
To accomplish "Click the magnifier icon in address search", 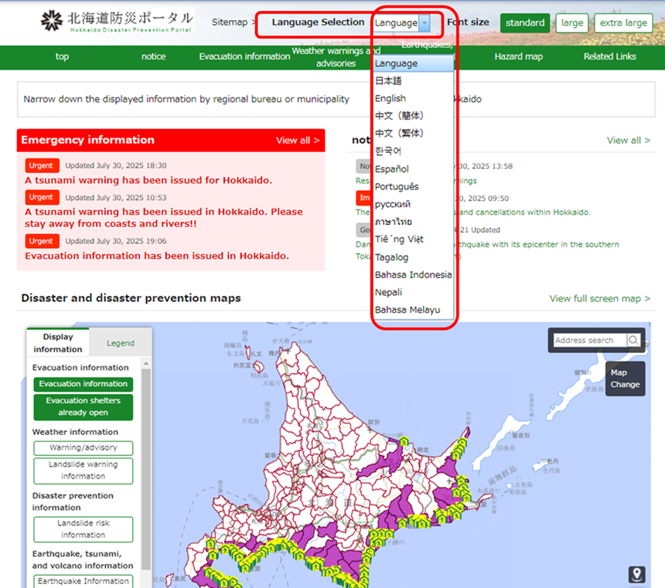I will (x=633, y=340).
